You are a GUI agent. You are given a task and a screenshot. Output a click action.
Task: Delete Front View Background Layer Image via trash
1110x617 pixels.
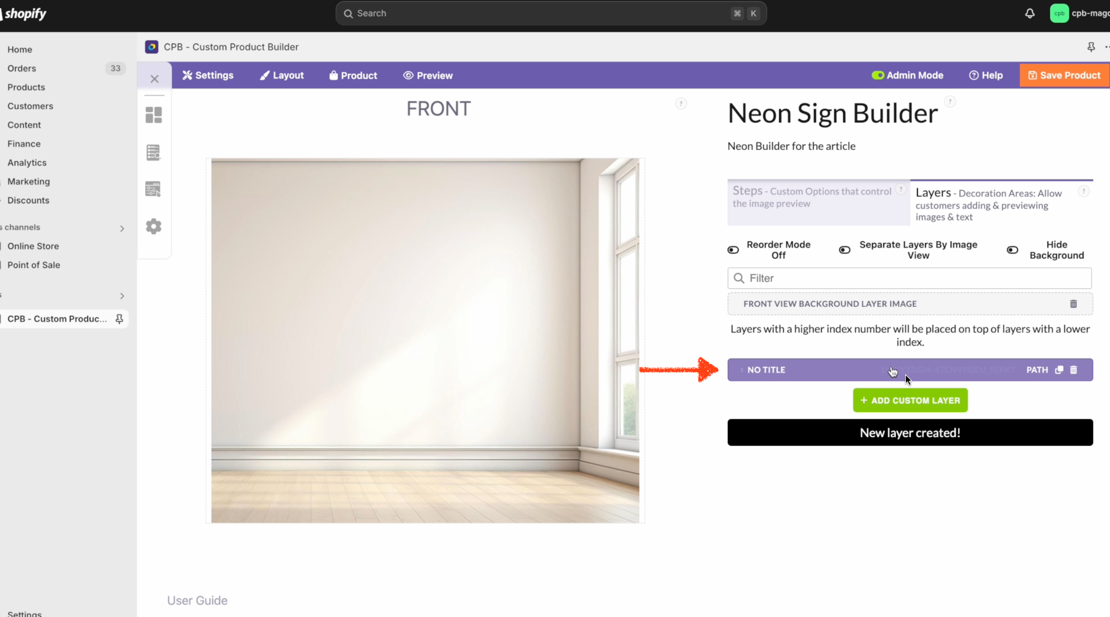(x=1073, y=304)
